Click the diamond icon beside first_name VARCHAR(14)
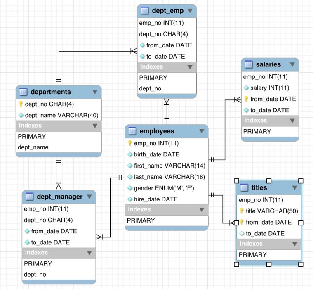This screenshot has height=289, width=313. pos(130,166)
